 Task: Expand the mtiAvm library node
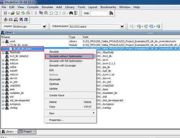click(3, 60)
